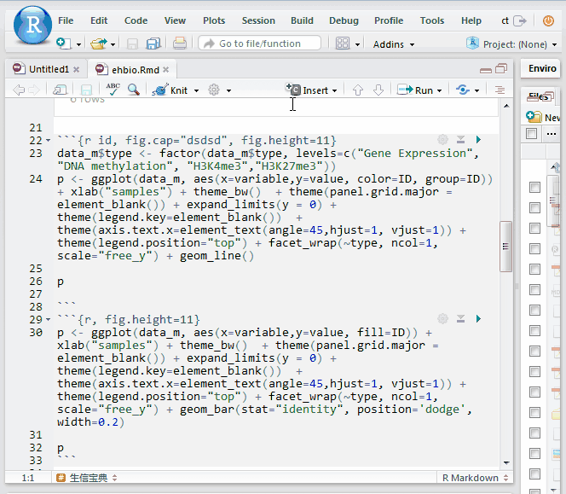The image size is (566, 494).
Task: Open the Knit options dropdown arrow
Action: tap(196, 90)
